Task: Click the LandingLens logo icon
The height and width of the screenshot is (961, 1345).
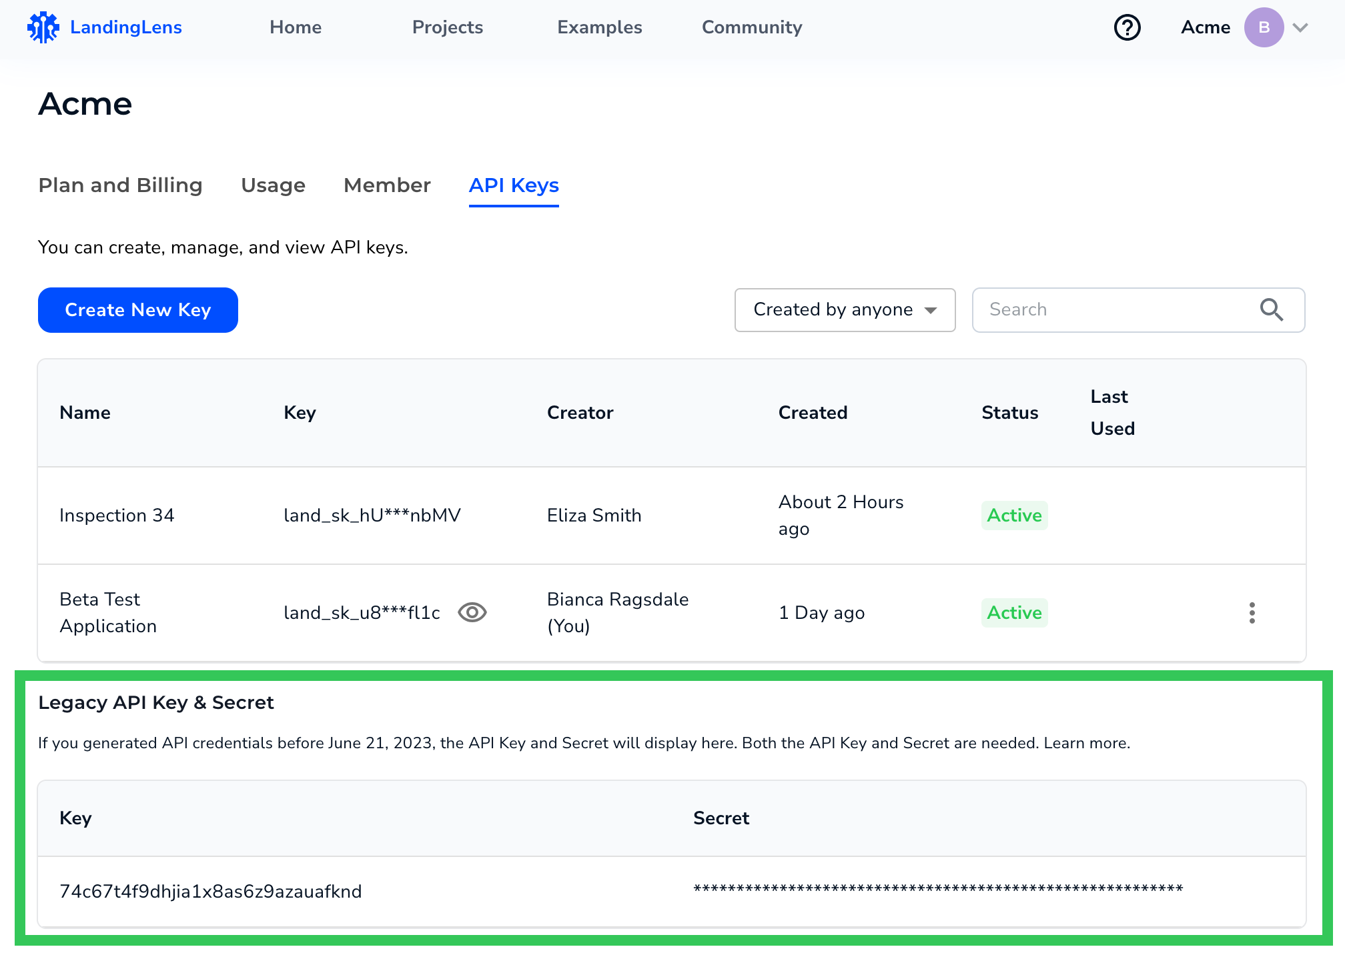Action: click(43, 27)
